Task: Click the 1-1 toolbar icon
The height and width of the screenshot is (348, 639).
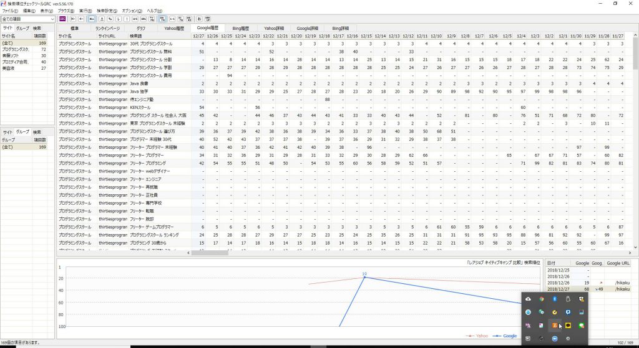Action: tap(172, 19)
